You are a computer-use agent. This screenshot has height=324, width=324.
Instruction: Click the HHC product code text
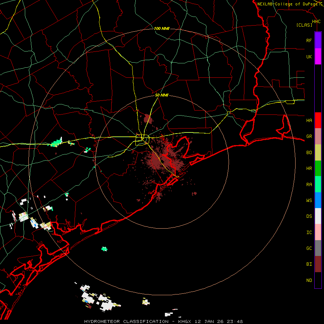tap(316, 22)
